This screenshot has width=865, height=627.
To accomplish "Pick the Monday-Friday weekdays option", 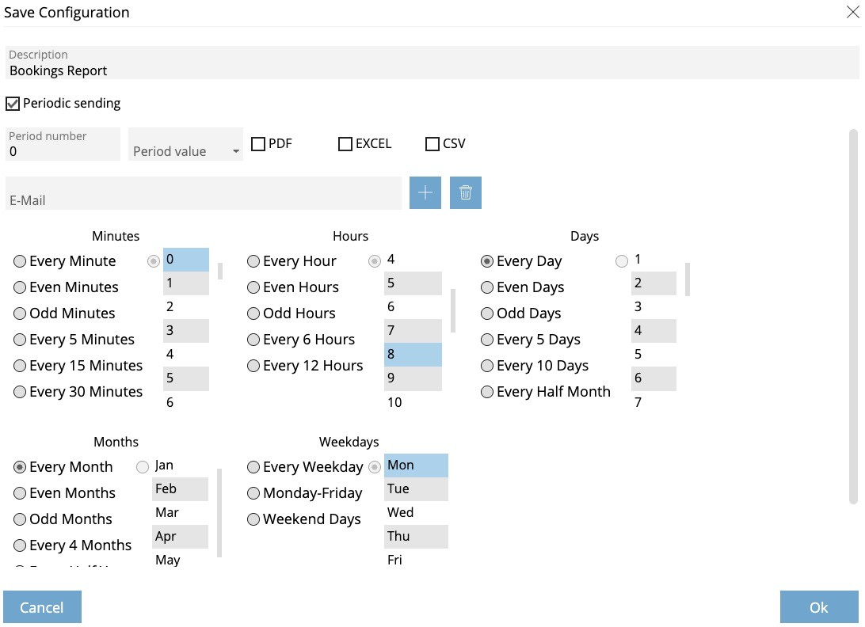I will point(254,493).
